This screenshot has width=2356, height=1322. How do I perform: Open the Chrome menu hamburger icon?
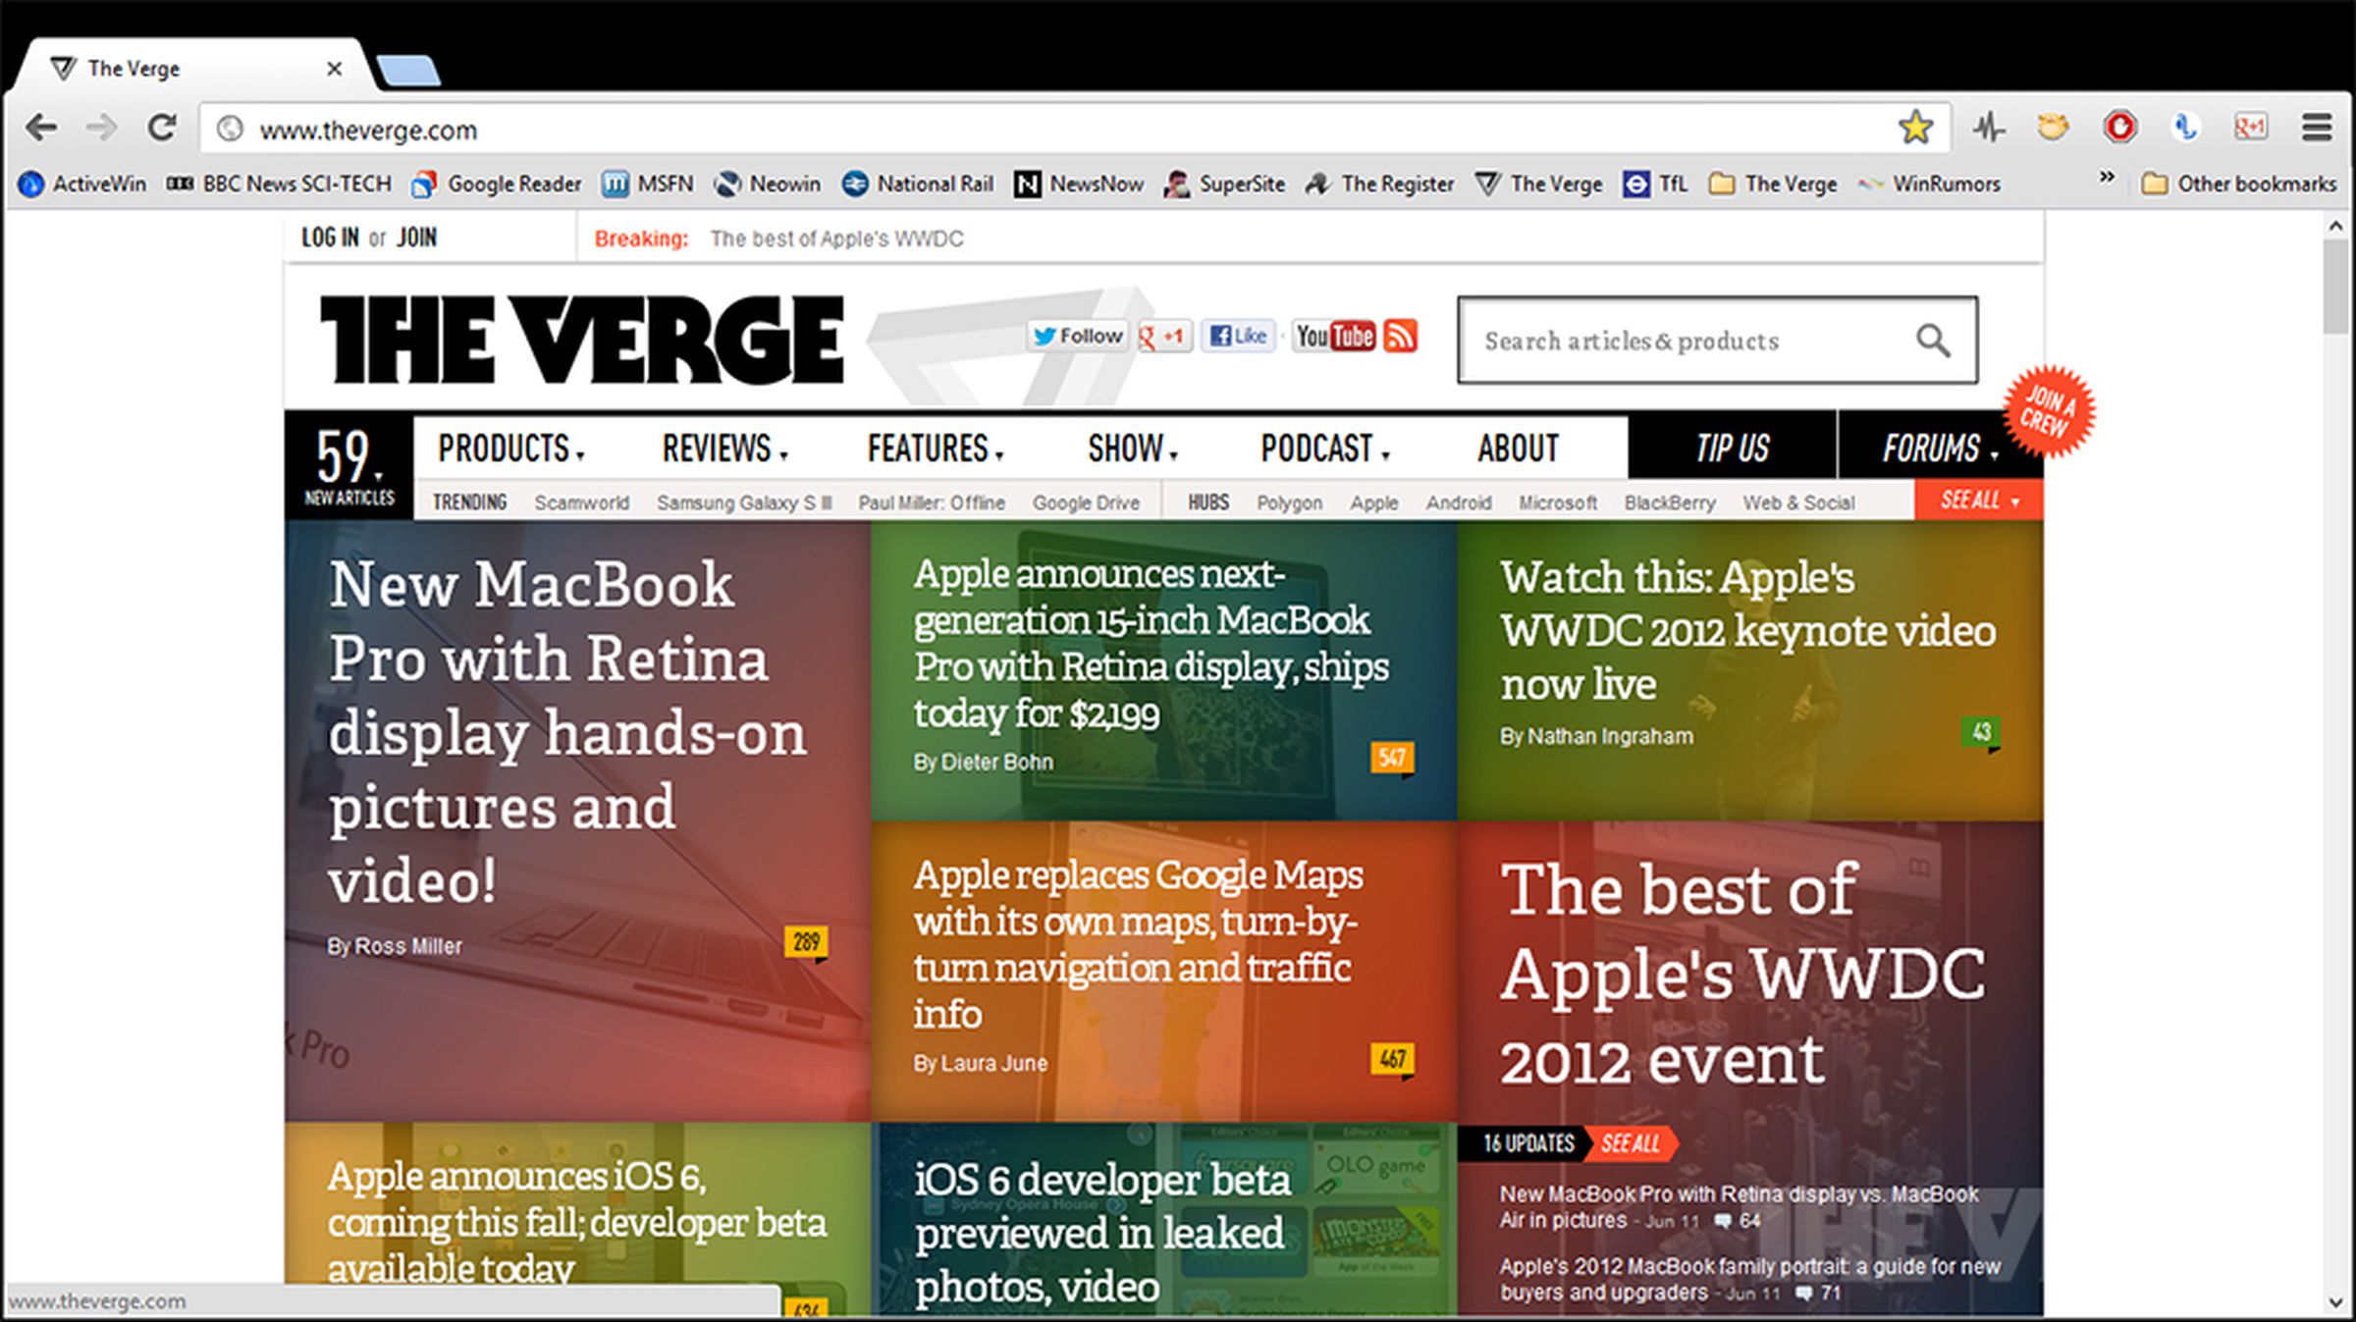pyautogui.click(x=2318, y=128)
